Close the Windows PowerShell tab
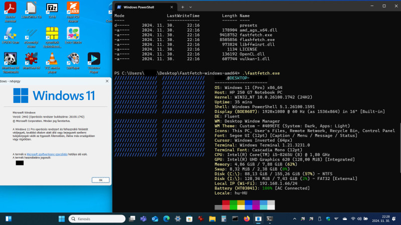 (171, 7)
